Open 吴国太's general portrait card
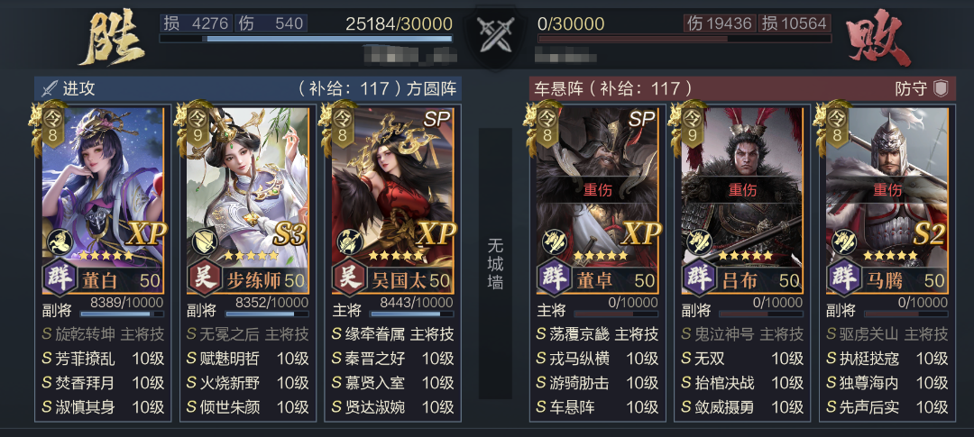The image size is (974, 437). click(x=392, y=199)
